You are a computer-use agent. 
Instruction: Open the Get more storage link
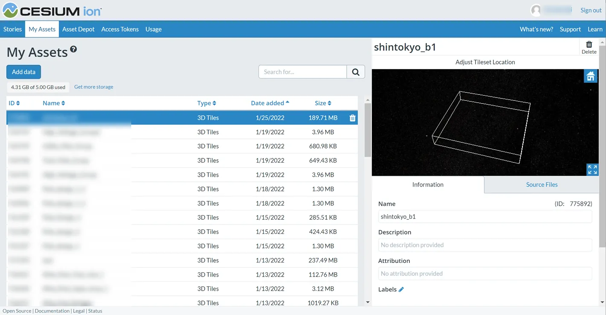pos(94,87)
